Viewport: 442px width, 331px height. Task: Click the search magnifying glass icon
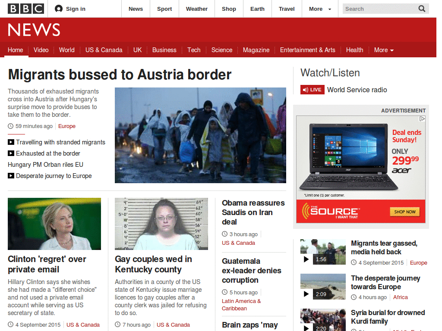421,9
